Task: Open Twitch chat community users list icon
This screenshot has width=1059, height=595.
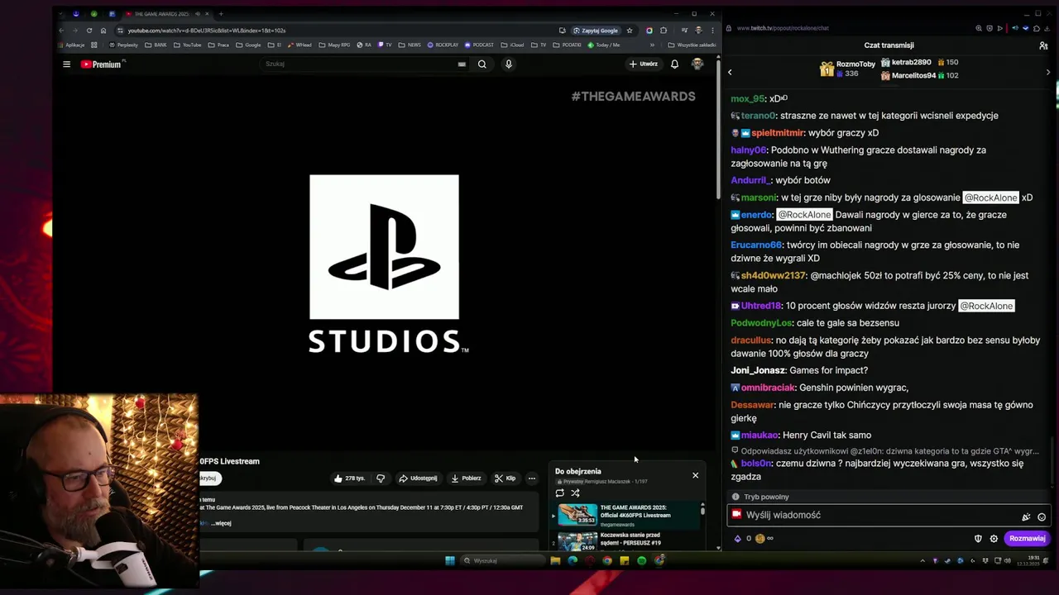Action: click(1043, 46)
